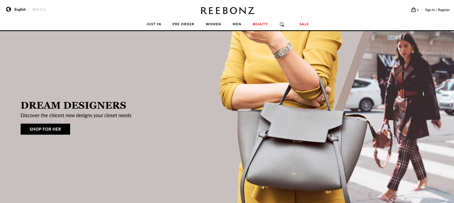Viewport: 454px width, 203px height.
Task: Switch language to 简体中文
Action: (39, 10)
